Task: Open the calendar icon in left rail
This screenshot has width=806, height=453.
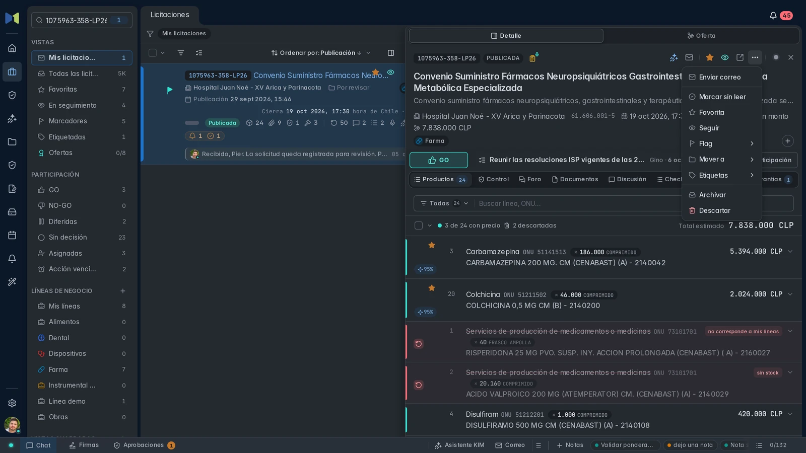Action: (x=12, y=235)
